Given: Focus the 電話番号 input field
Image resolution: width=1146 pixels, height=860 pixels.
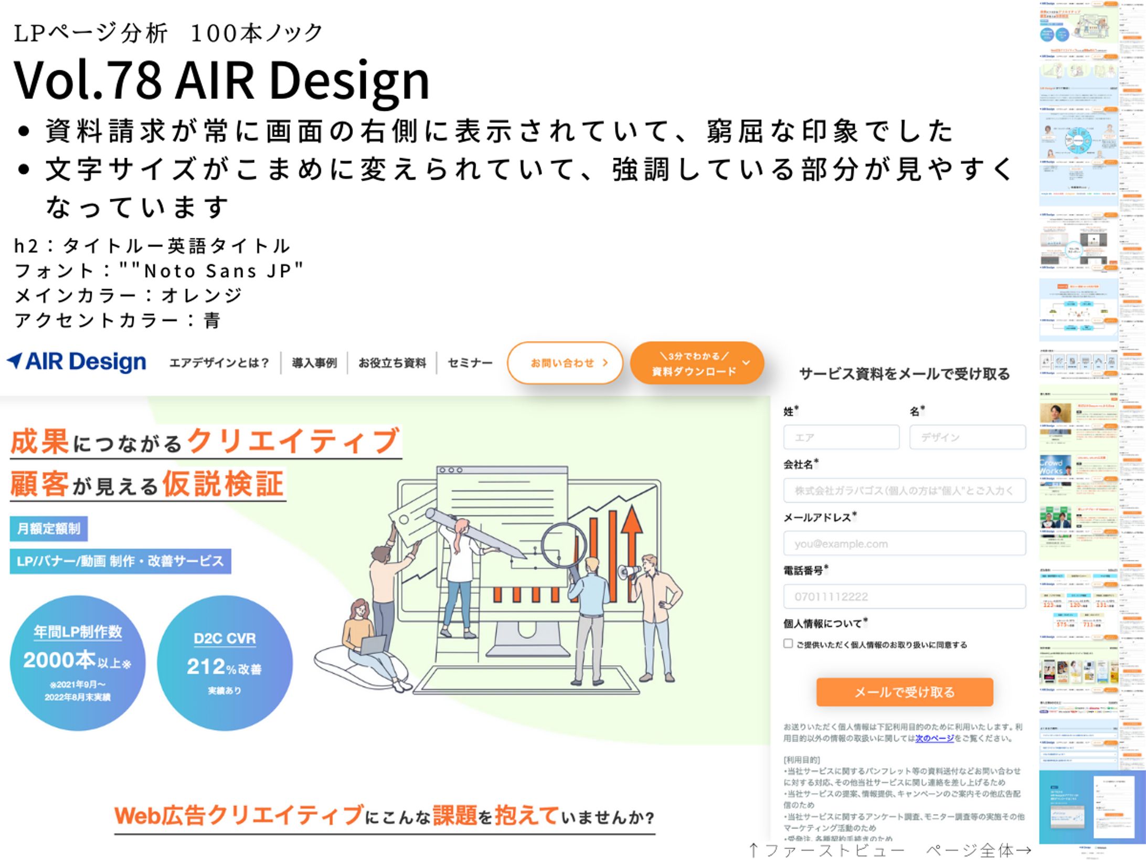Looking at the screenshot, I should pyautogui.click(x=905, y=596).
